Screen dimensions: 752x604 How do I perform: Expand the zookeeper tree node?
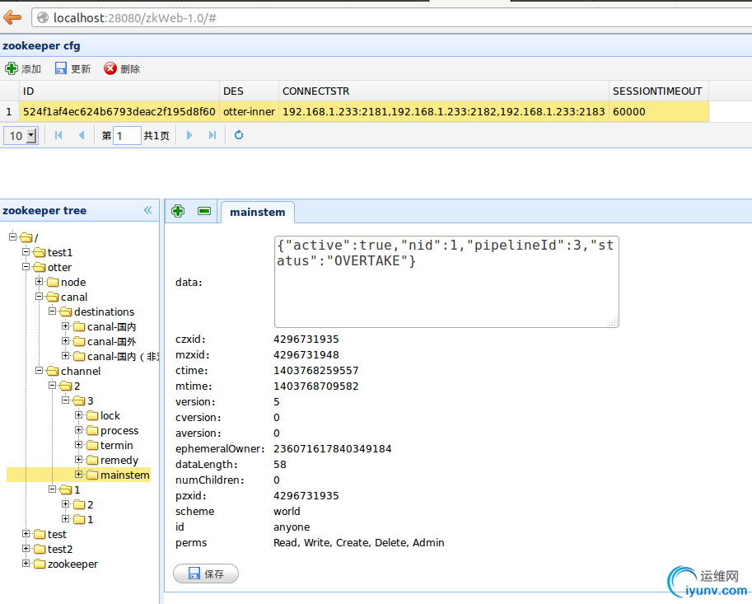pyautogui.click(x=26, y=564)
